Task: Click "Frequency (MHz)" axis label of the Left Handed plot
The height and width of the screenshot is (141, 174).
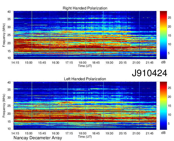Action: tap(4, 106)
